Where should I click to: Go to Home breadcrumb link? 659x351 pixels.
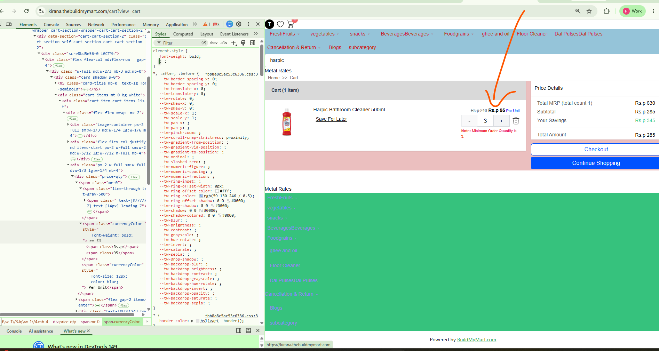pos(274,78)
